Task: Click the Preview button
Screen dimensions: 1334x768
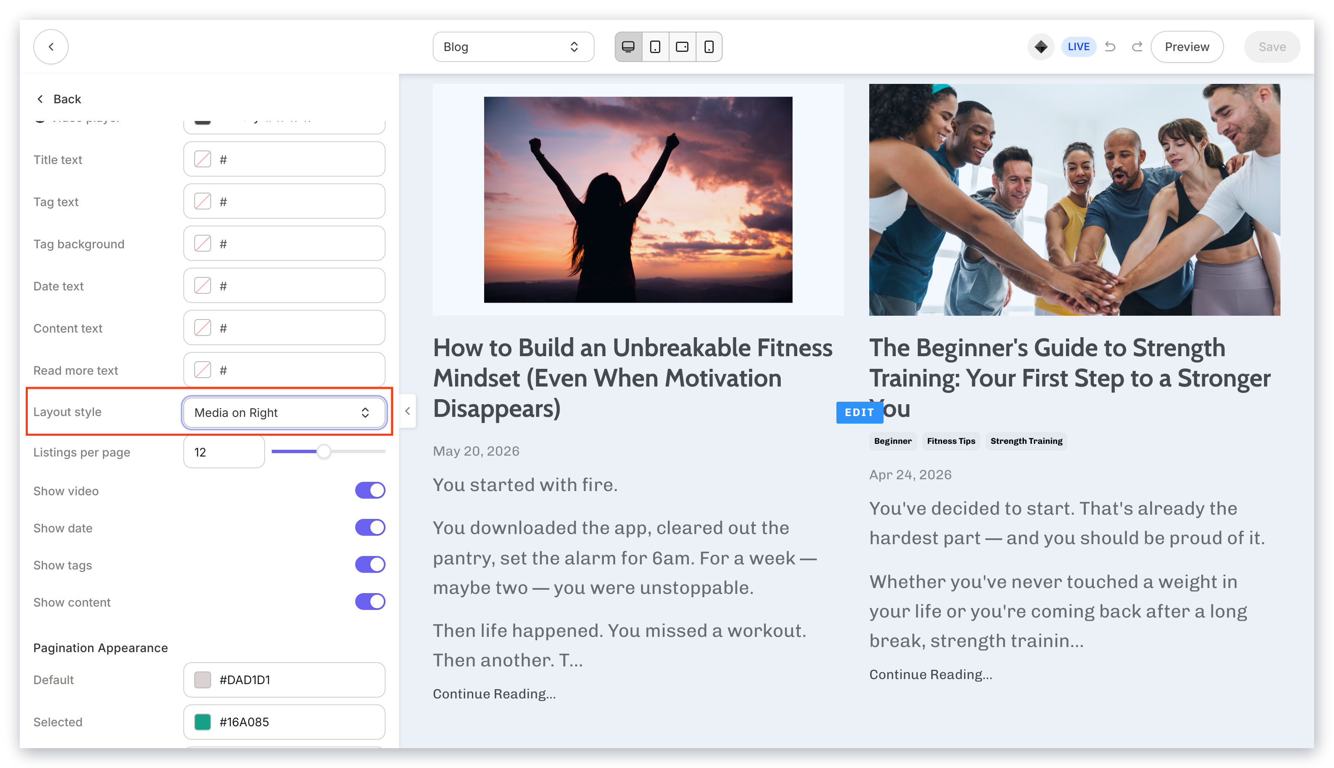Action: point(1187,47)
